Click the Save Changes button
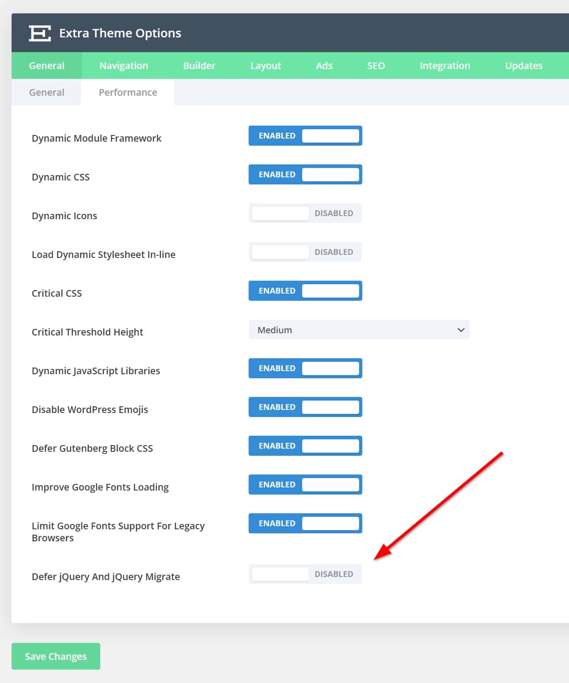Screen dimensions: 569x683 click(56, 656)
